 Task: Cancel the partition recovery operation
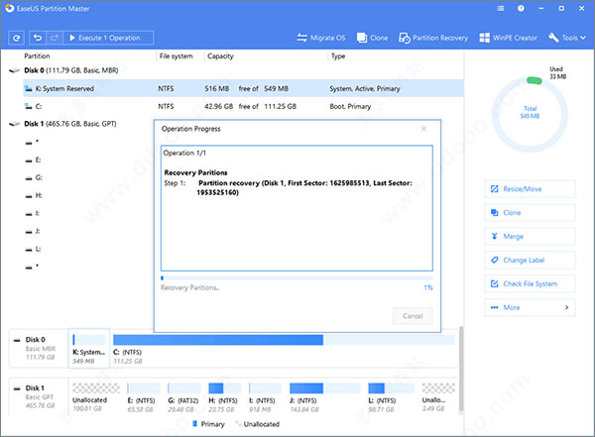412,315
